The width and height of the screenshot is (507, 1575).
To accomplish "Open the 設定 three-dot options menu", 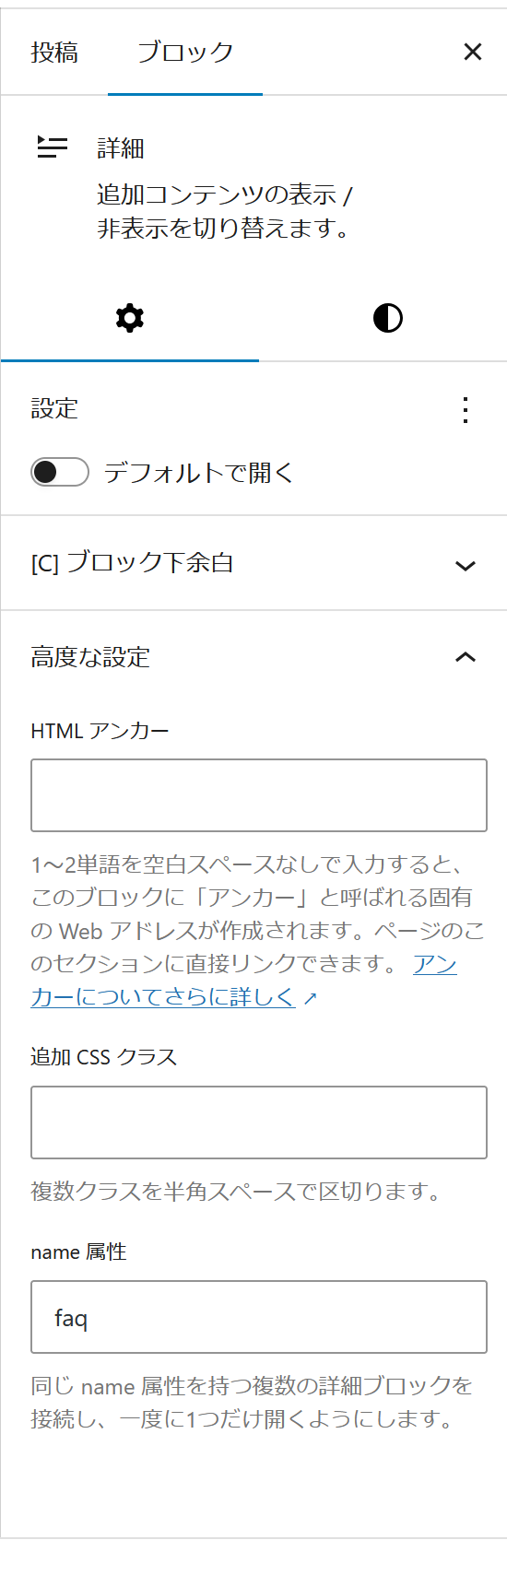I will click(466, 409).
